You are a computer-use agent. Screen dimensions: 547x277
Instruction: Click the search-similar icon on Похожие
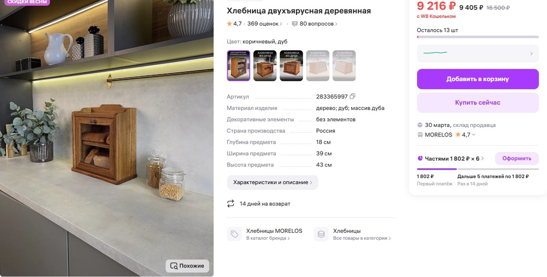coord(174,266)
